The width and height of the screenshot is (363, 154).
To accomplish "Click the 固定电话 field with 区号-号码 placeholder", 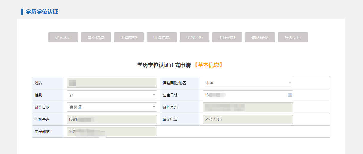I will 248,119.
